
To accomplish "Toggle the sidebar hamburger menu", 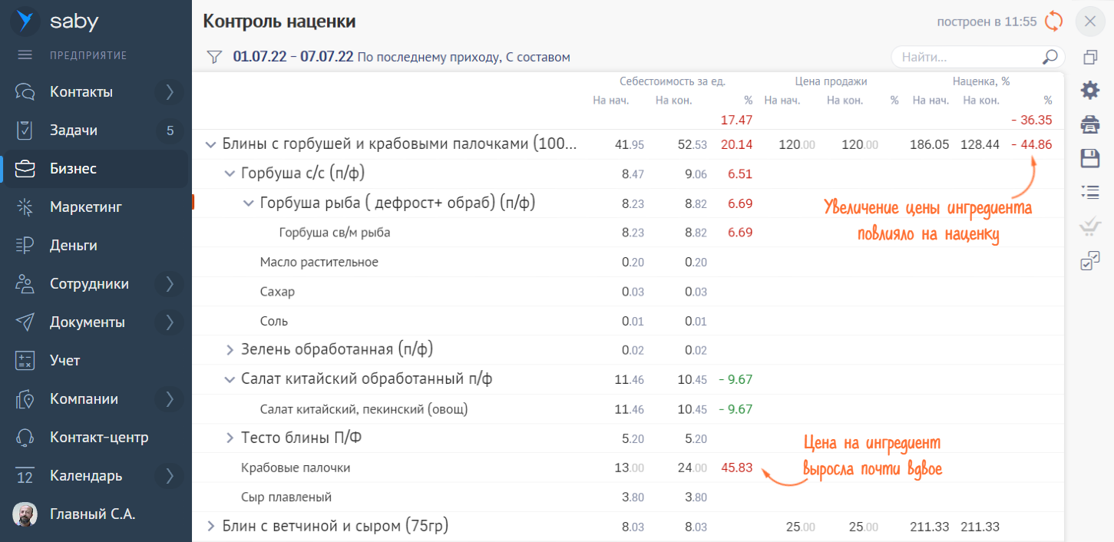I will [x=25, y=55].
